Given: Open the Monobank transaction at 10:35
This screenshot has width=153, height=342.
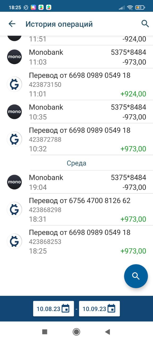Looking at the screenshot, I should [76, 112].
